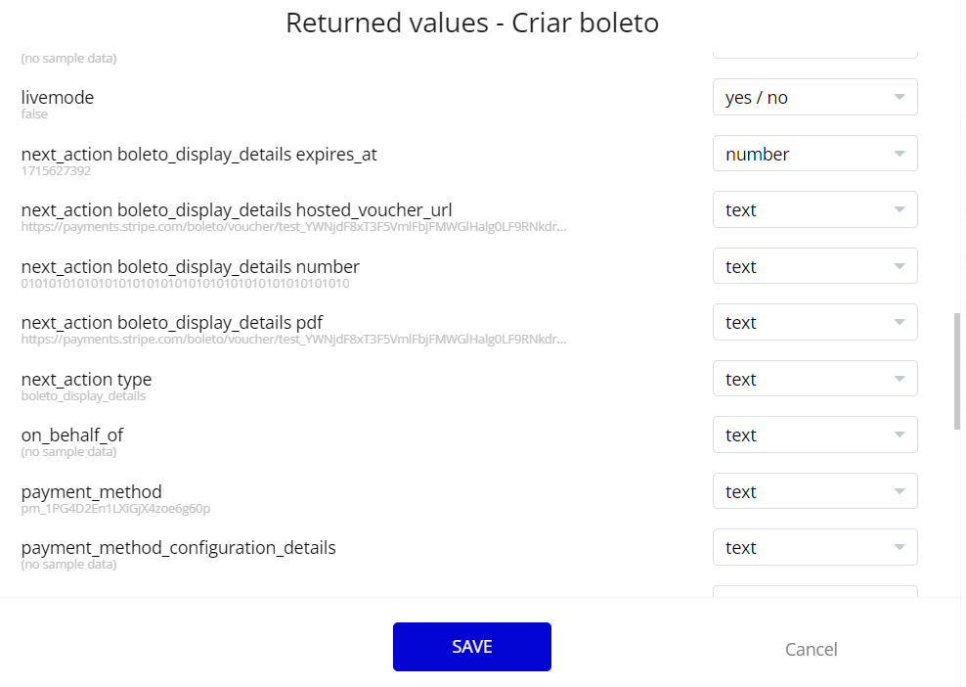The height and width of the screenshot is (687, 966).
Task: Open the on_behalf_of type dropdown
Action: (x=814, y=435)
